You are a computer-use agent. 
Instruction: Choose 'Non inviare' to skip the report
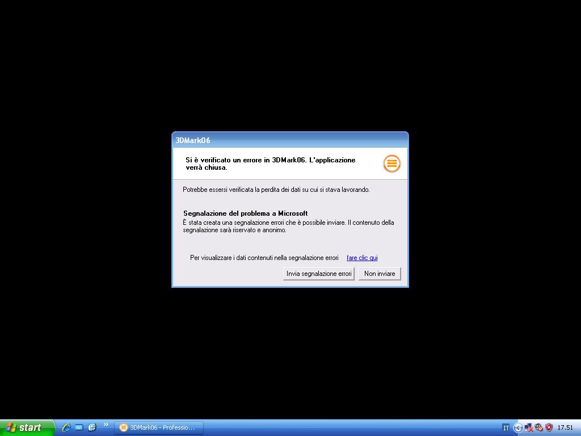pyautogui.click(x=380, y=274)
